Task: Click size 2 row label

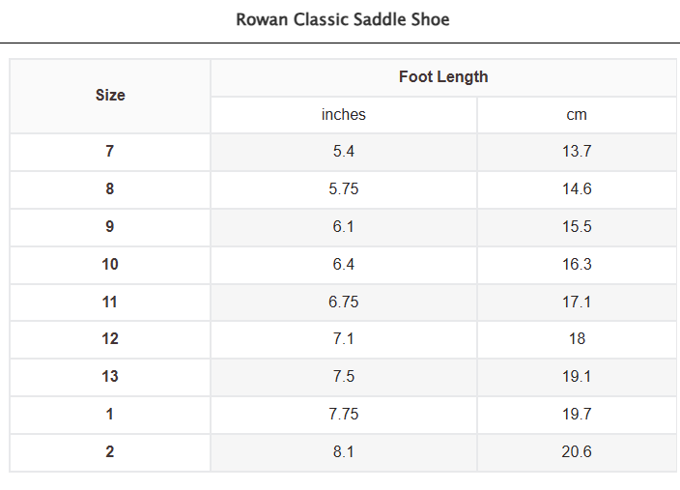Action: tap(110, 452)
